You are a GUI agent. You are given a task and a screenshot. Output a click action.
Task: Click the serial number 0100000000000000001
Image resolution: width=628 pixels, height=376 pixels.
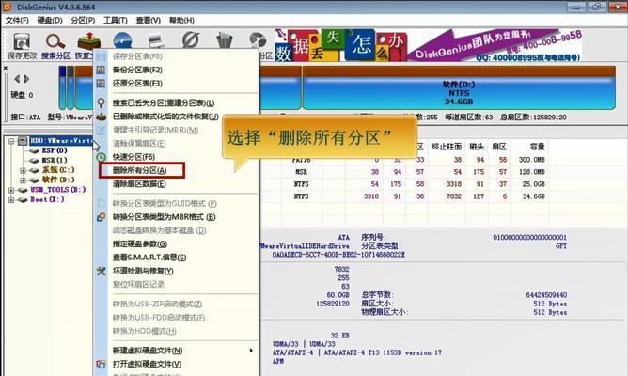pos(529,238)
